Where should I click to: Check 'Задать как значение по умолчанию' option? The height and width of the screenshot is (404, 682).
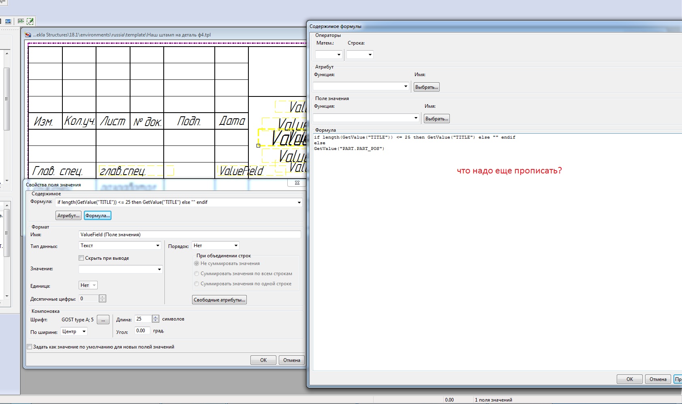[x=30, y=347]
